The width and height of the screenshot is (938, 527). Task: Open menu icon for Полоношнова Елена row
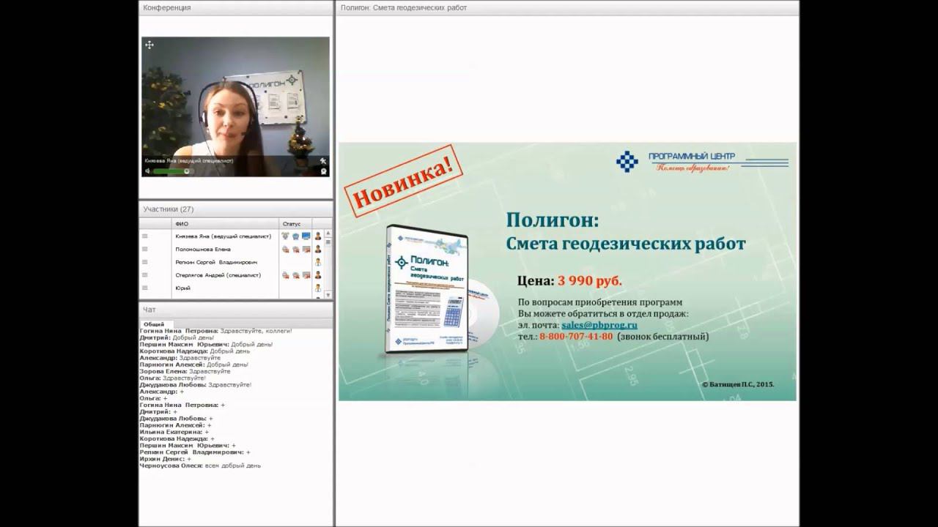(145, 249)
